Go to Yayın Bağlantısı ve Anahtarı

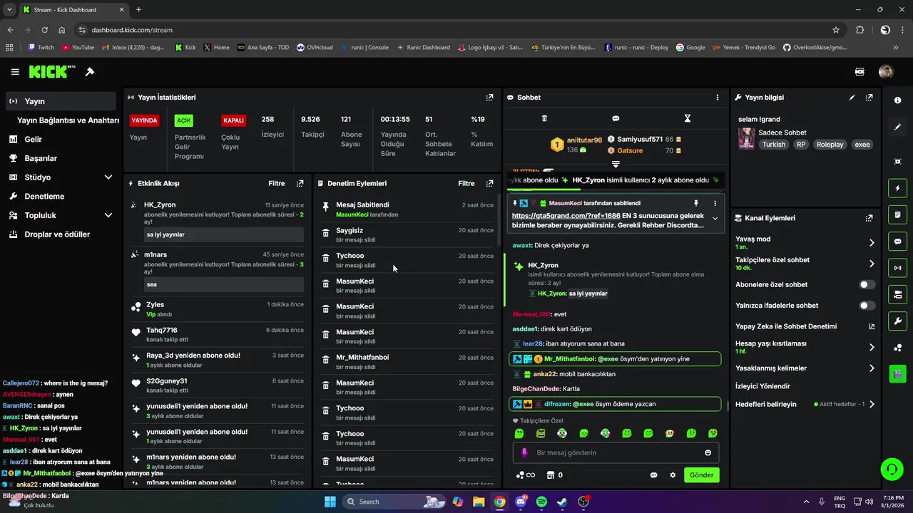(68, 120)
